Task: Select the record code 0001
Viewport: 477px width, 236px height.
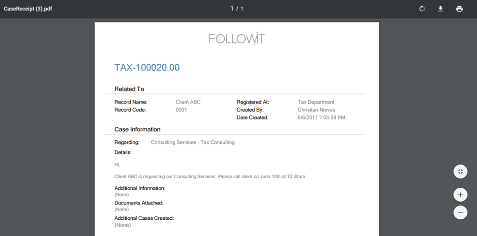Action: click(181, 110)
